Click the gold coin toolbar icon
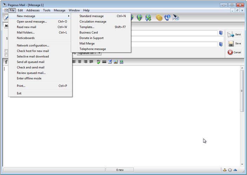247x175 pixels. pos(159,18)
